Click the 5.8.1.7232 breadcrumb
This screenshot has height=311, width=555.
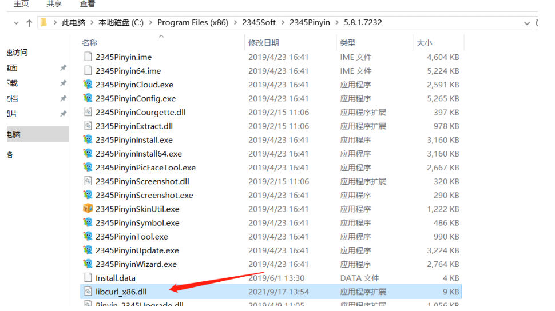tap(363, 23)
